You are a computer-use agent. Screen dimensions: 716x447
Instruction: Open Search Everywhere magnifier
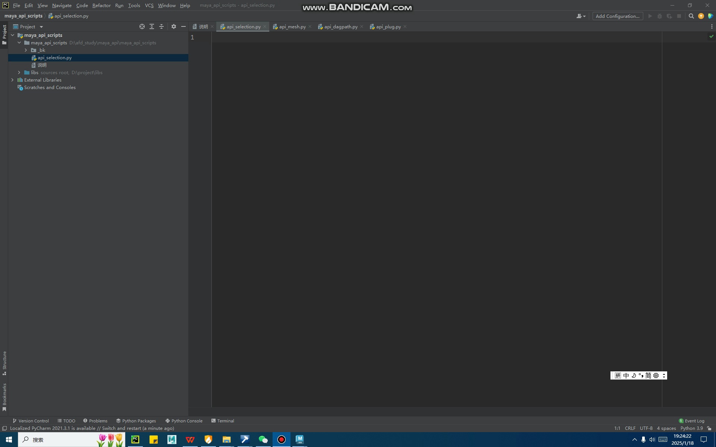click(691, 16)
